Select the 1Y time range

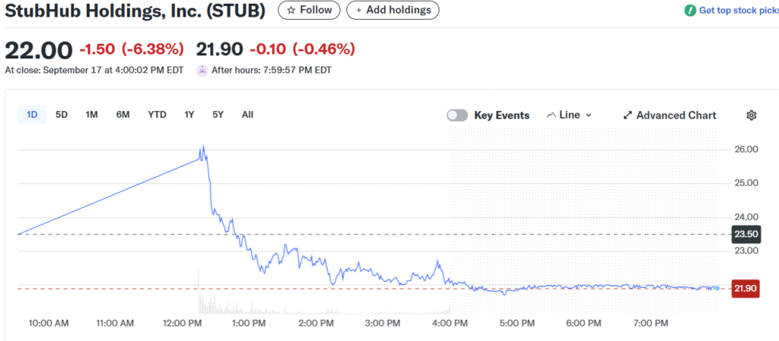pos(189,115)
